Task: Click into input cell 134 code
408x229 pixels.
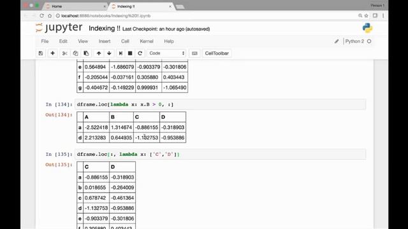Action: pos(220,104)
